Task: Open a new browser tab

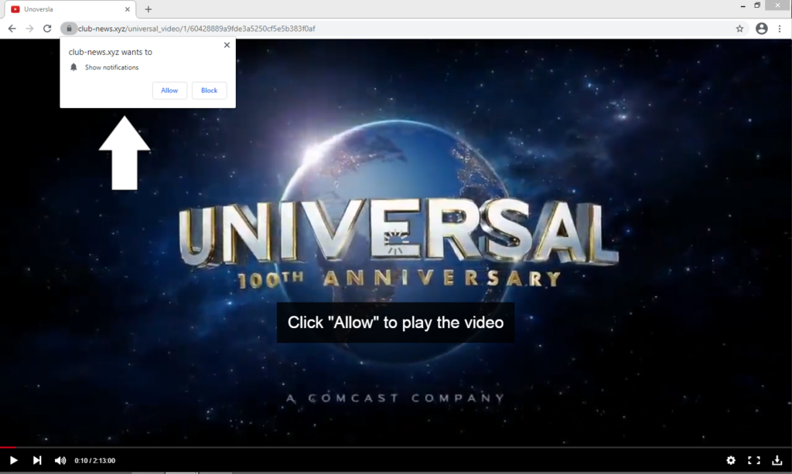Action: (x=148, y=9)
